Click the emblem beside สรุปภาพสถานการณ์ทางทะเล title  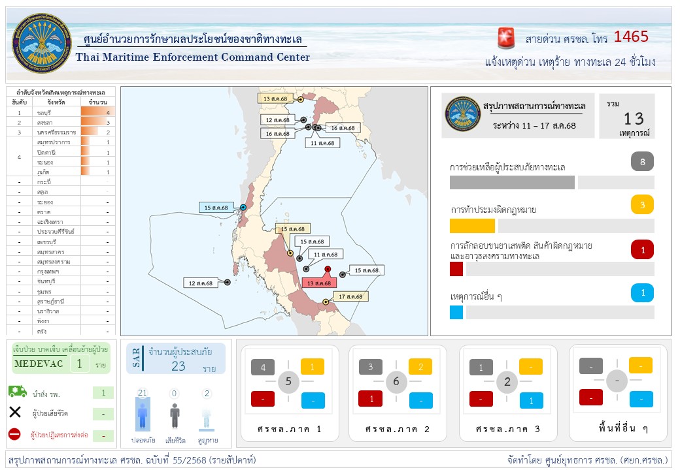pyautogui.click(x=463, y=114)
